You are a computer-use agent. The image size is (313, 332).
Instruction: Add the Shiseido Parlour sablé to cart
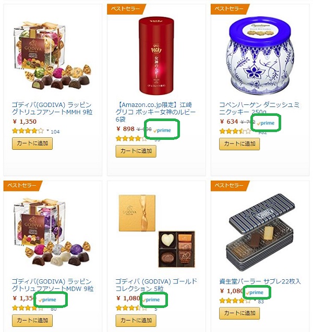[x=239, y=313]
